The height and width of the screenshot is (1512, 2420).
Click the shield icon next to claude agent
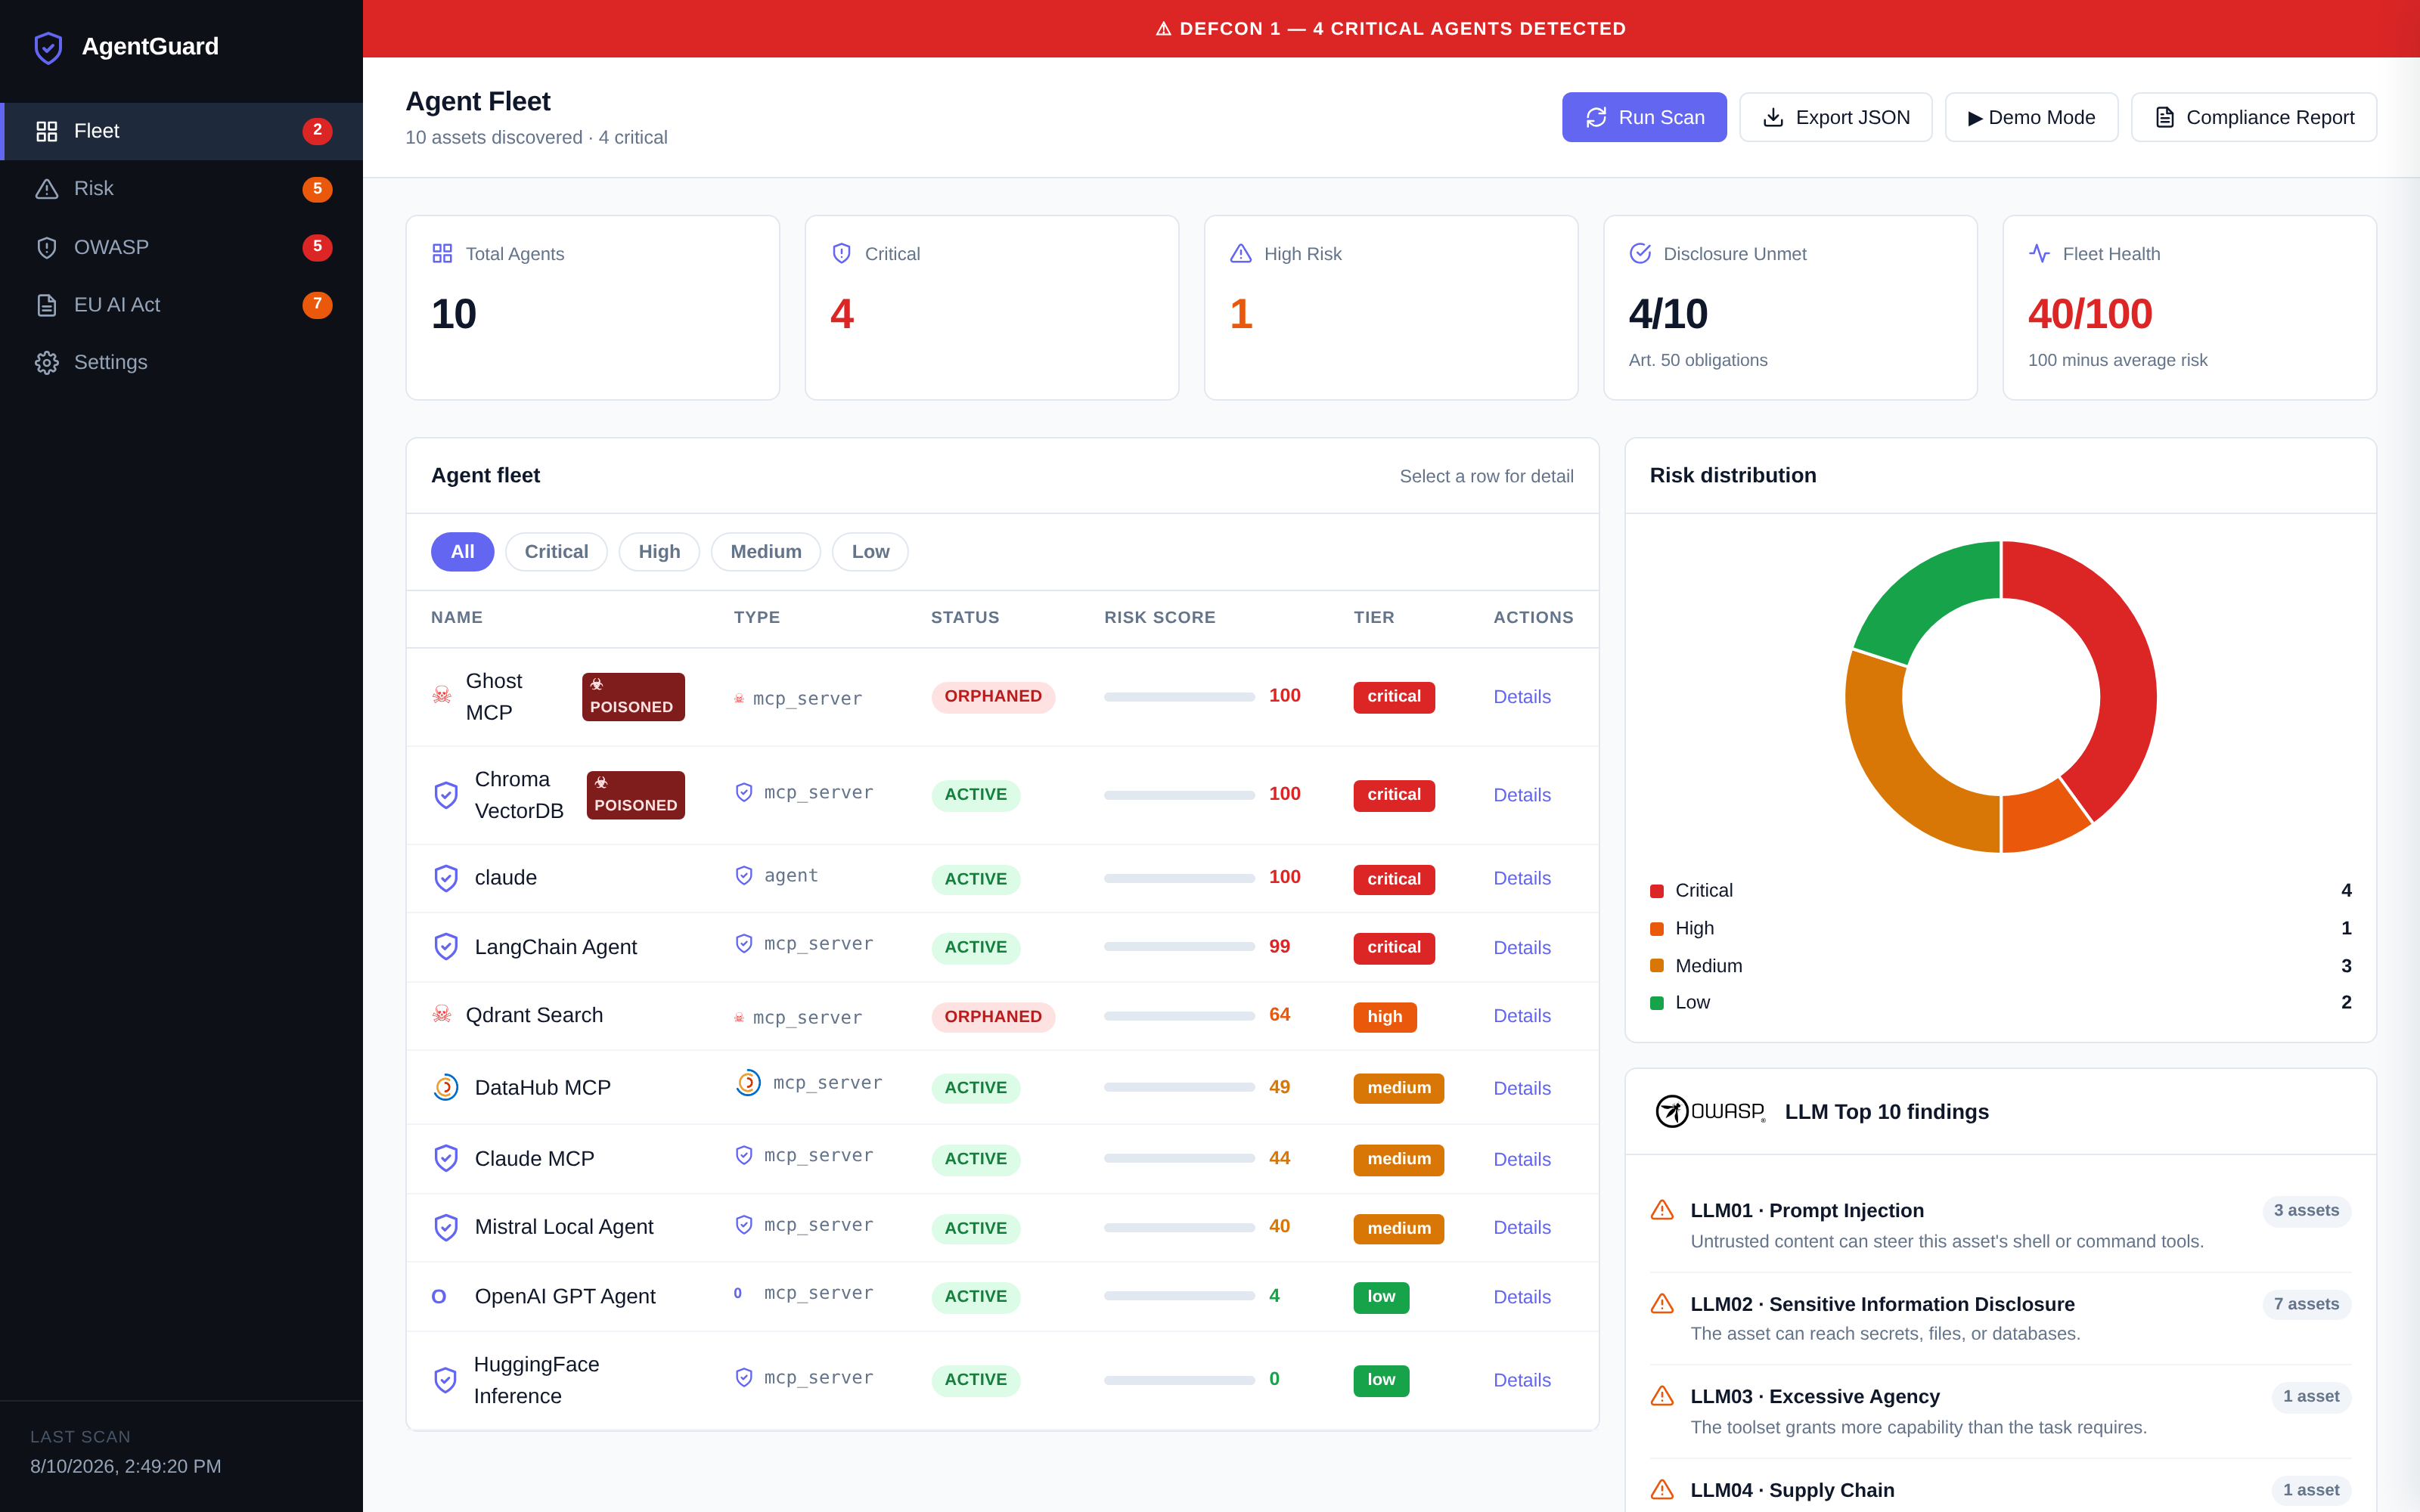point(446,878)
